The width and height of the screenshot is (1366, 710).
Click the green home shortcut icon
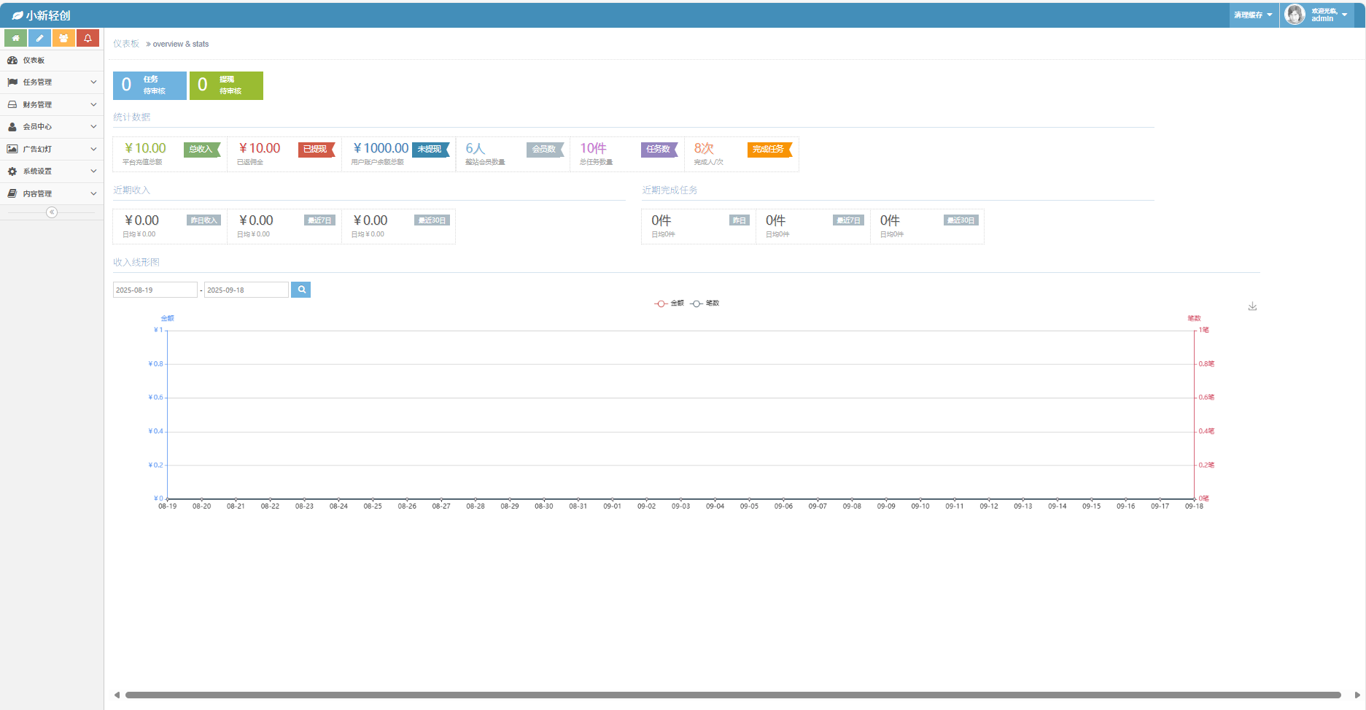15,38
